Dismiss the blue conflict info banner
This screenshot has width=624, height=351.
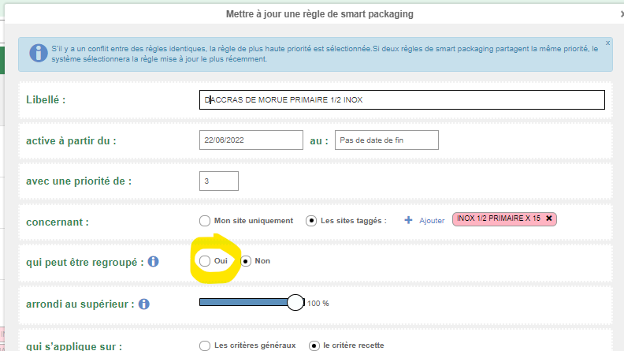607,43
